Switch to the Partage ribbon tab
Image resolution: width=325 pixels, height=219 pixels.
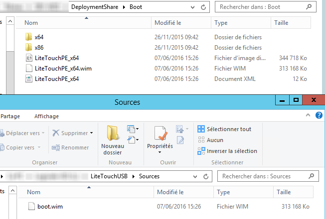point(10,116)
